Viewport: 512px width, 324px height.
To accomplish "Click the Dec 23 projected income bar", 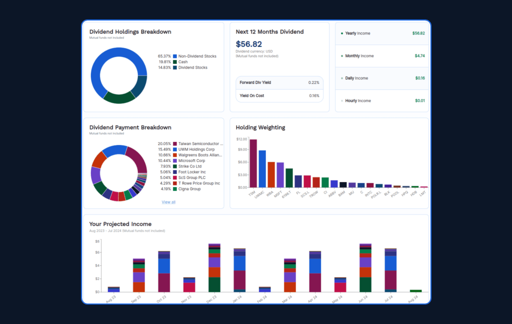I will (x=214, y=268).
